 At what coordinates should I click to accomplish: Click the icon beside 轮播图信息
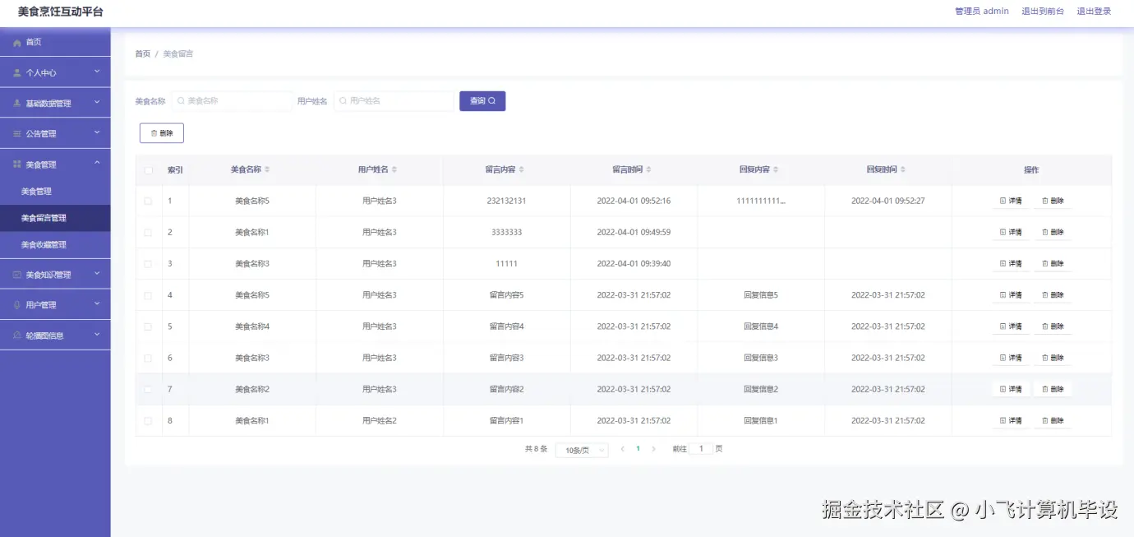[17, 336]
